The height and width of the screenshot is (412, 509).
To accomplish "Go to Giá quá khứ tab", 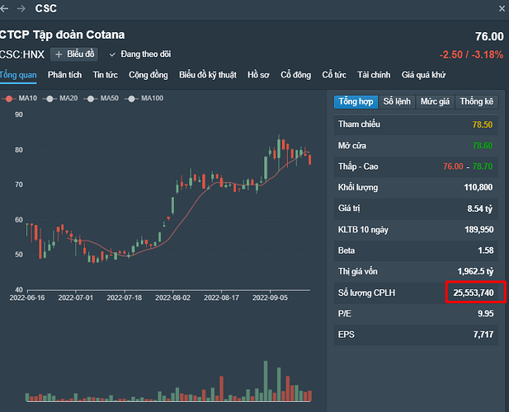I will pos(423,75).
